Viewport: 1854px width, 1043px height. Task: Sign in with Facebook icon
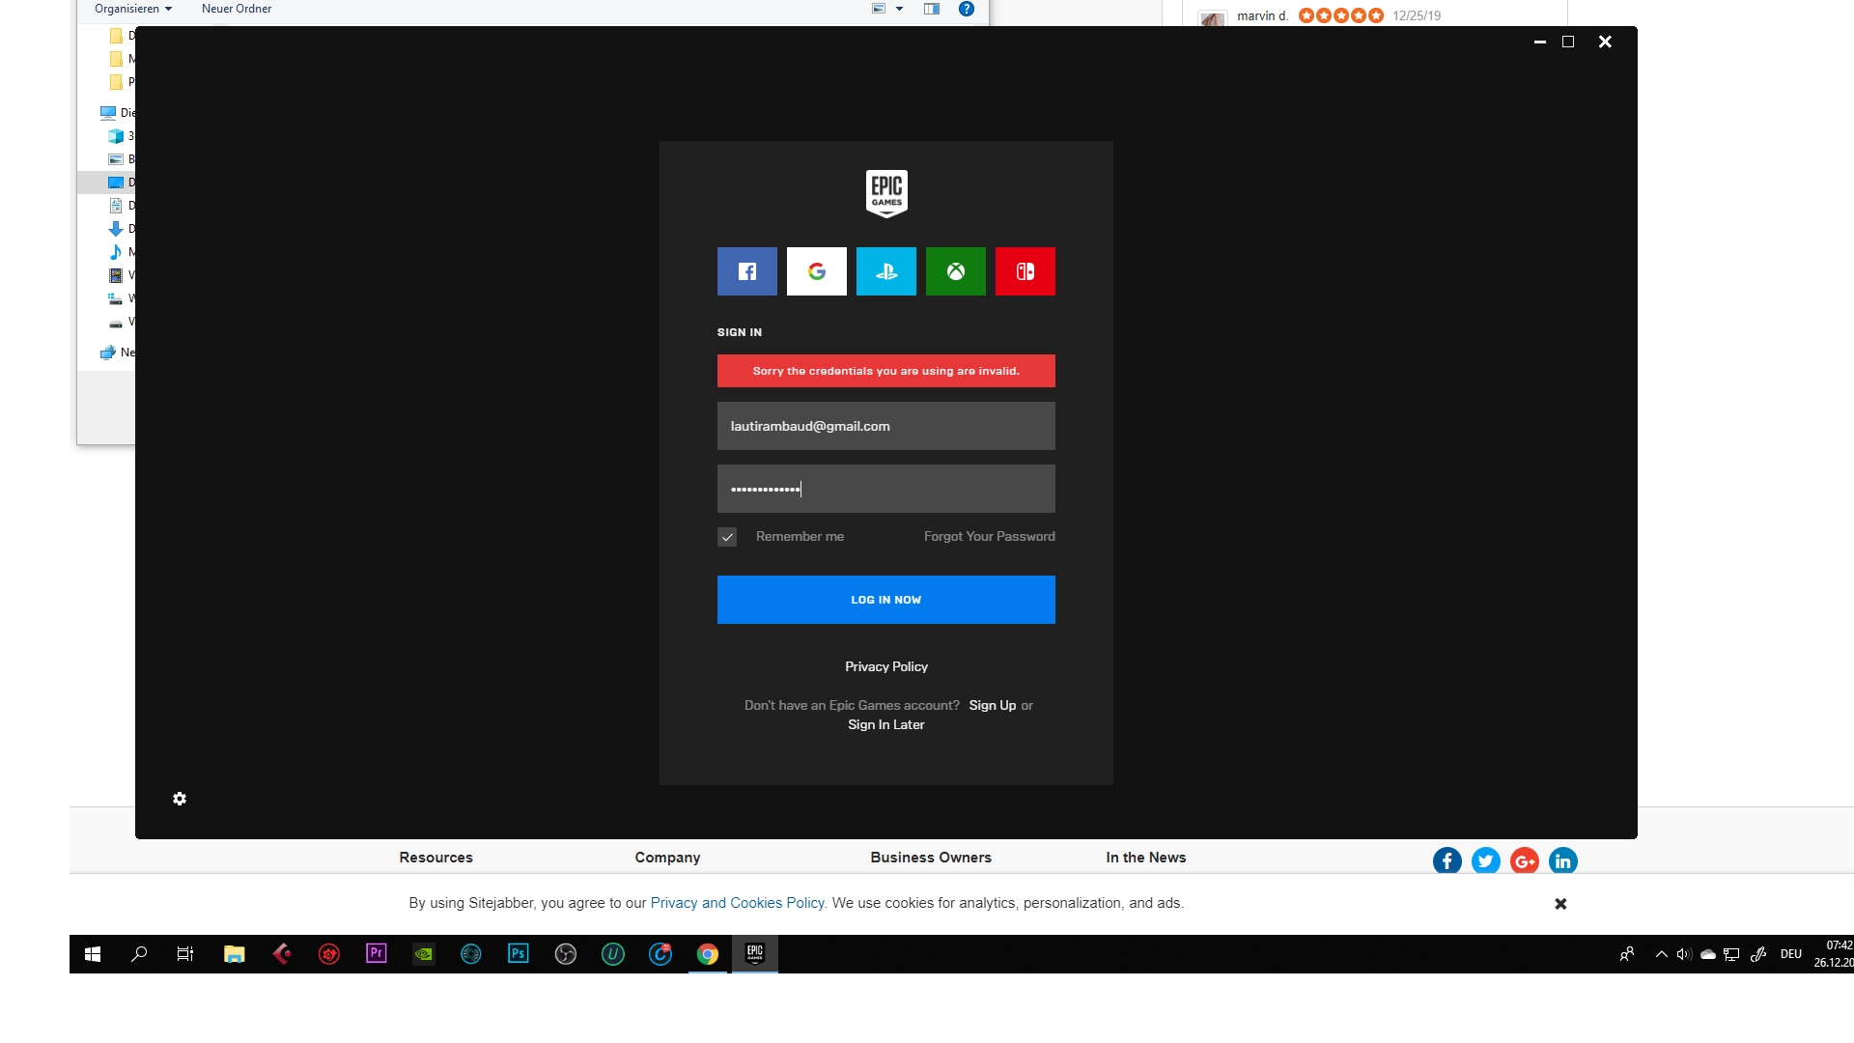coord(746,271)
